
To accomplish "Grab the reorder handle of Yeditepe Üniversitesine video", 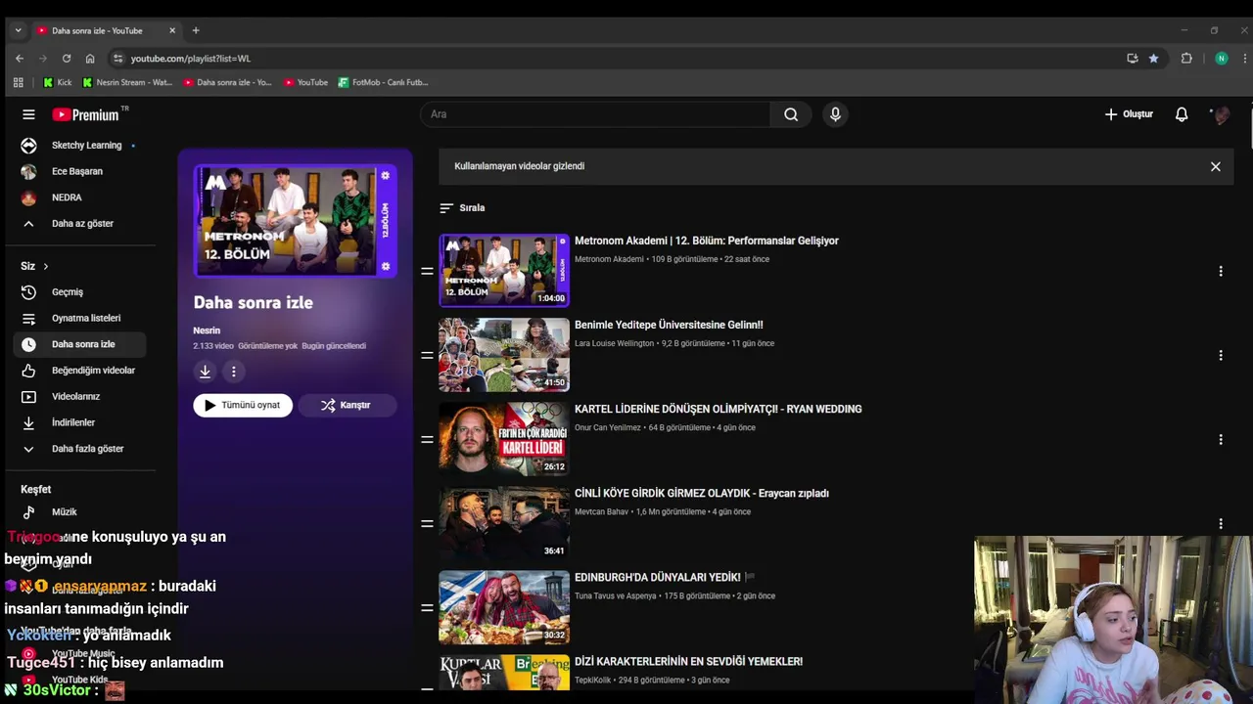I will (x=427, y=355).
